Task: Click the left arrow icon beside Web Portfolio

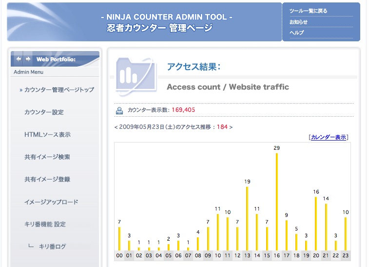Action: tap(19, 59)
